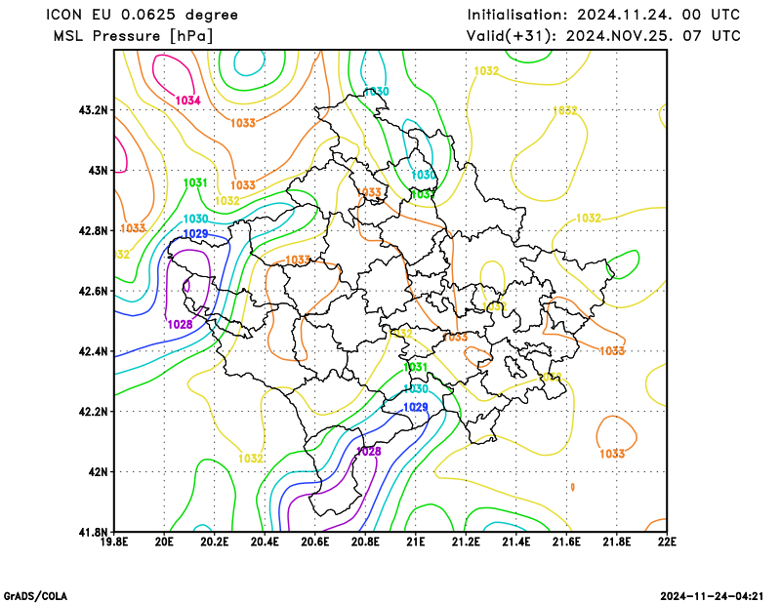Viewport: 781px width, 603px height.
Task: Click the pink 1034 contour label
Action: [187, 100]
